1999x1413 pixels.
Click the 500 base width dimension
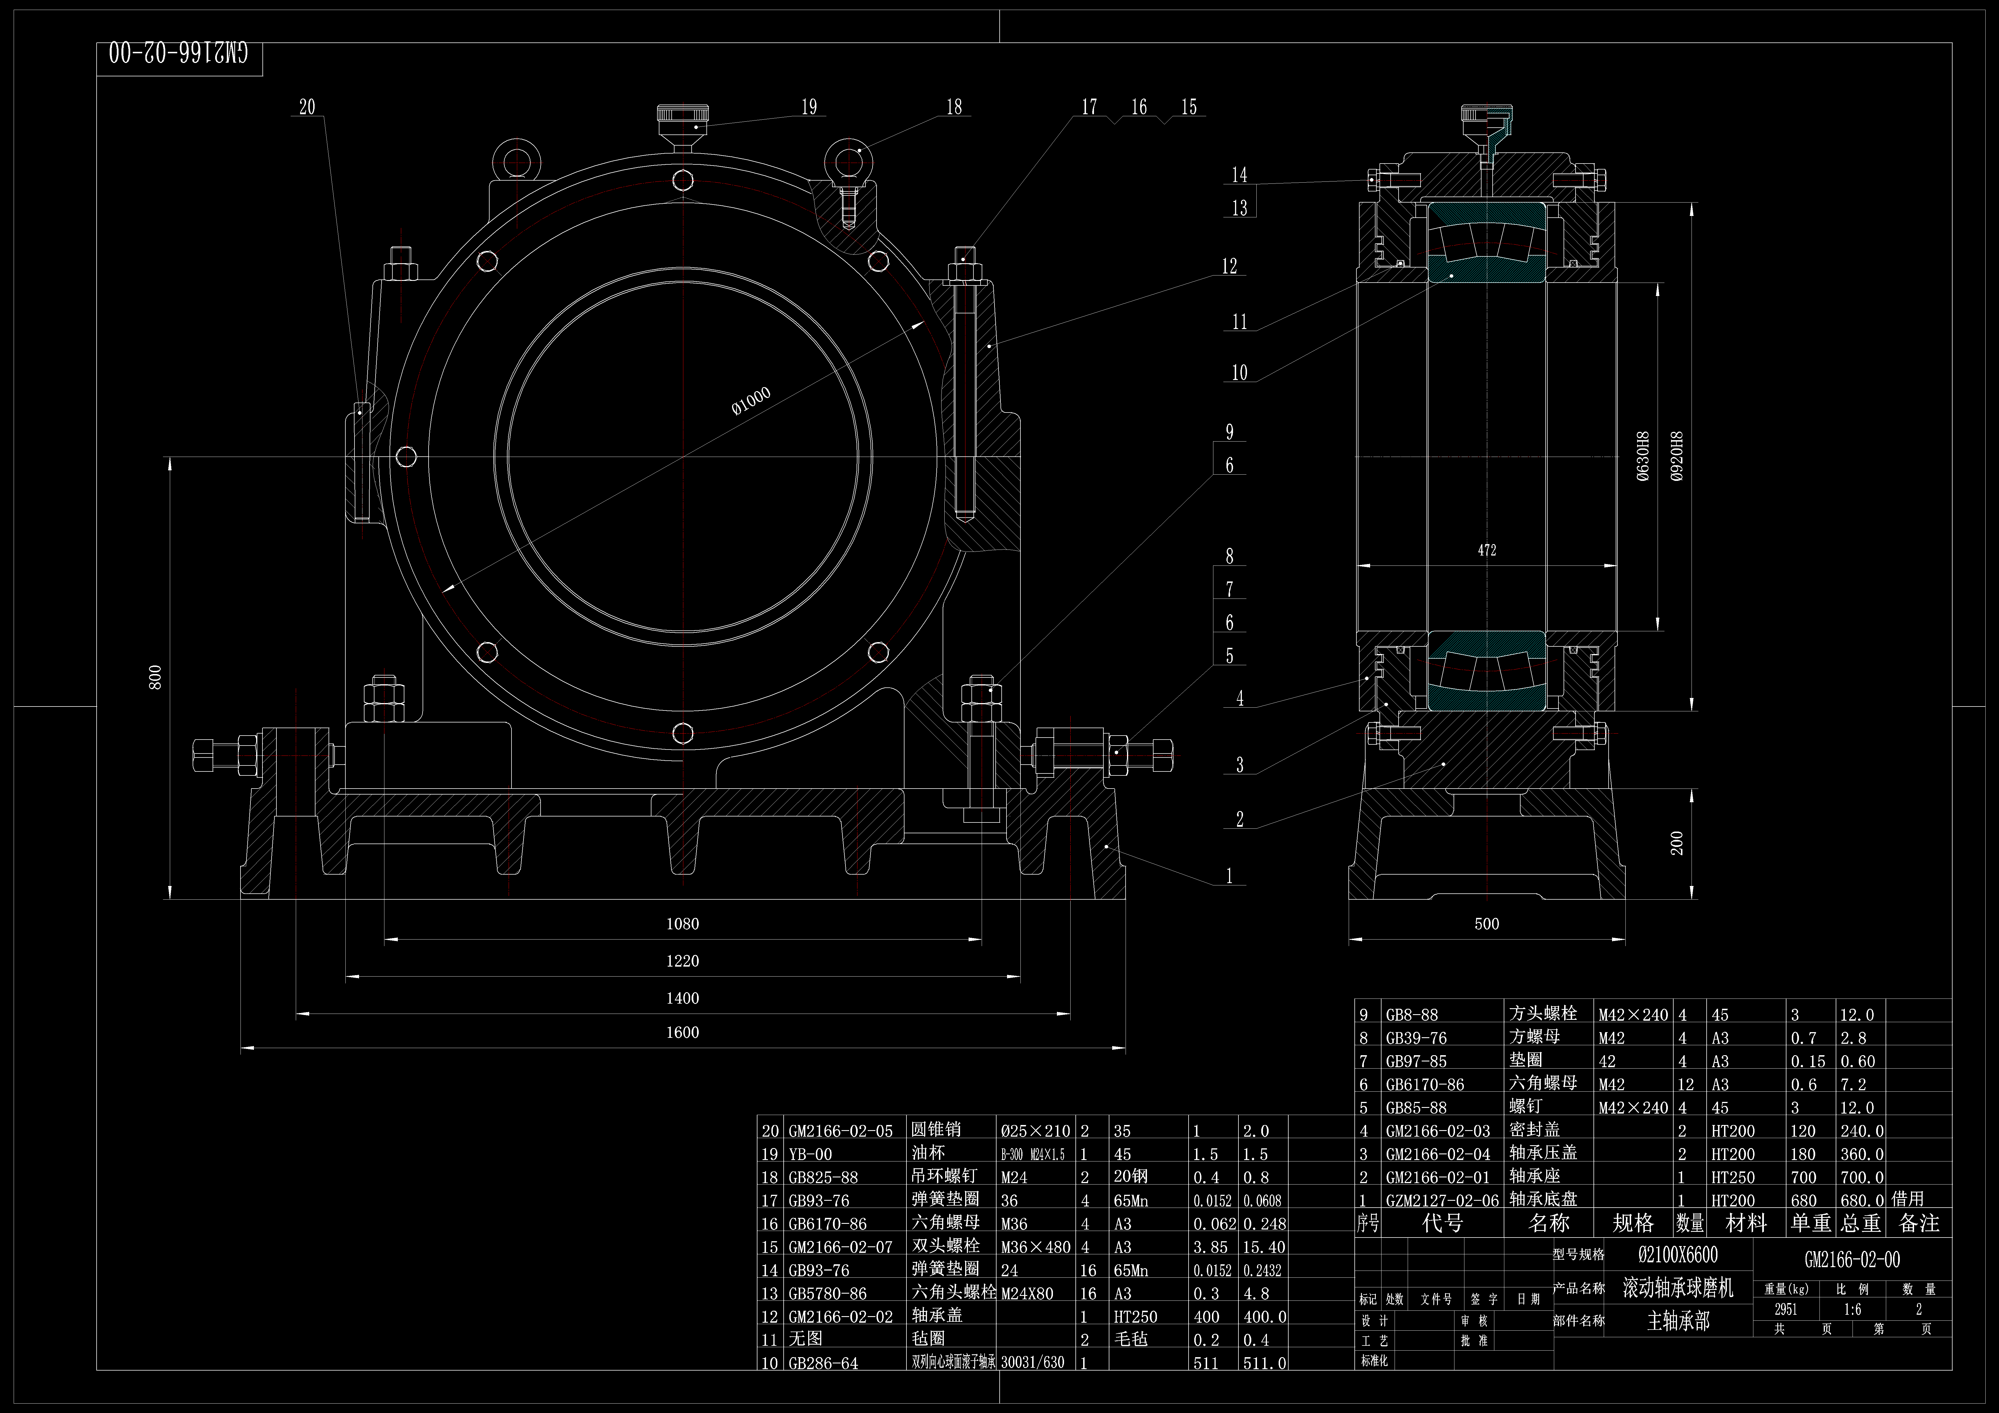click(1487, 924)
